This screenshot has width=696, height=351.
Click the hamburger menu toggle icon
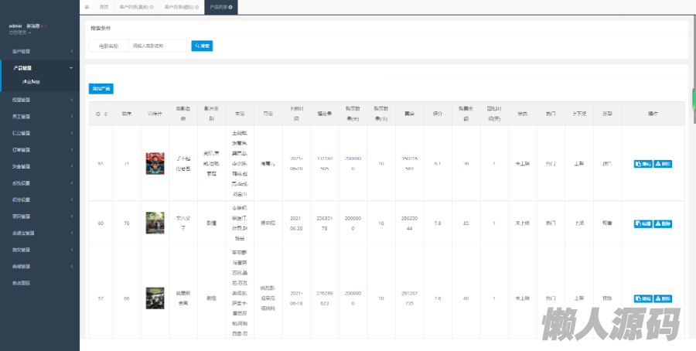pos(87,7)
